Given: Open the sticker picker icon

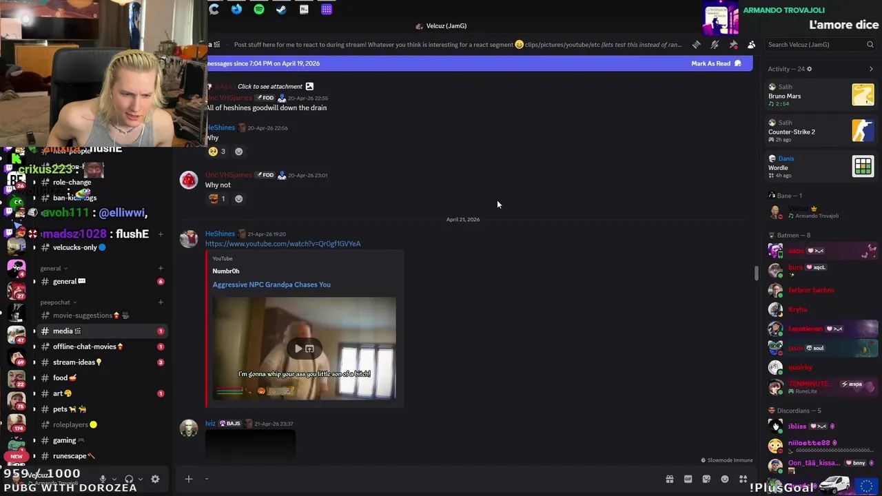Looking at the screenshot, I should (x=706, y=479).
